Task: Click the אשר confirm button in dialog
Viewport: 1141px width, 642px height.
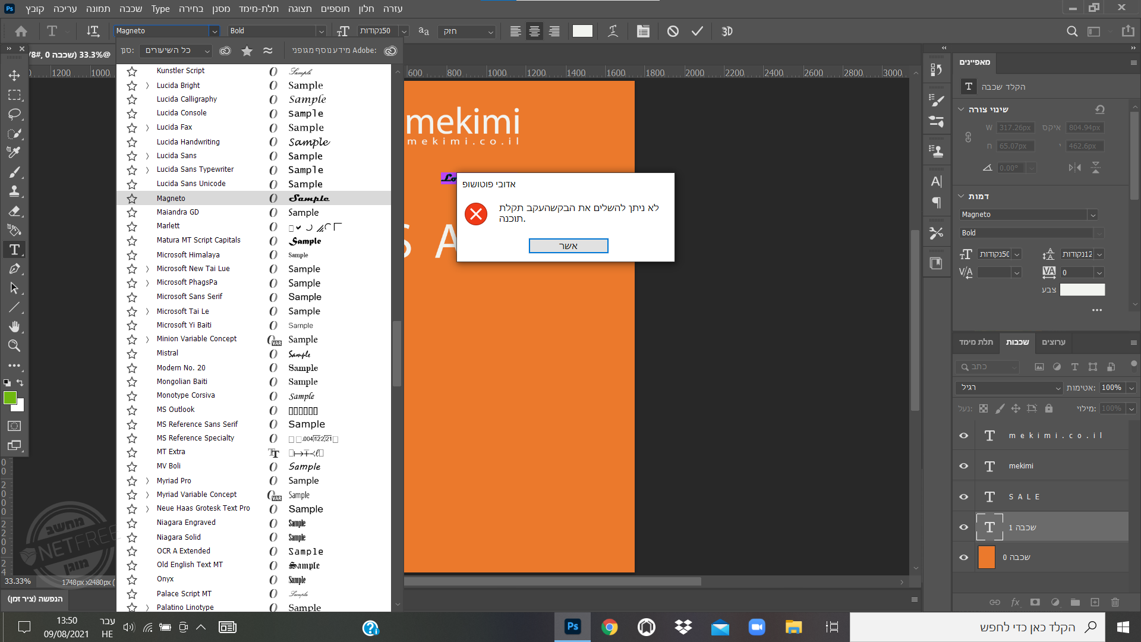Action: tap(568, 246)
